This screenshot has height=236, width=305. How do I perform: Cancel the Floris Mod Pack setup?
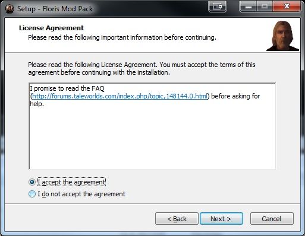(272, 219)
